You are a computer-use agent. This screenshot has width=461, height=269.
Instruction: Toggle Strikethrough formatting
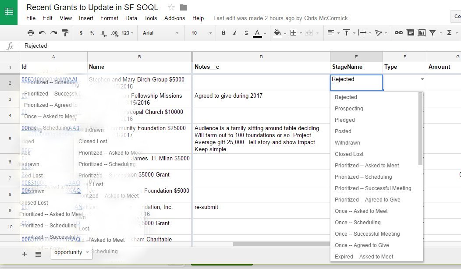pyautogui.click(x=246, y=33)
